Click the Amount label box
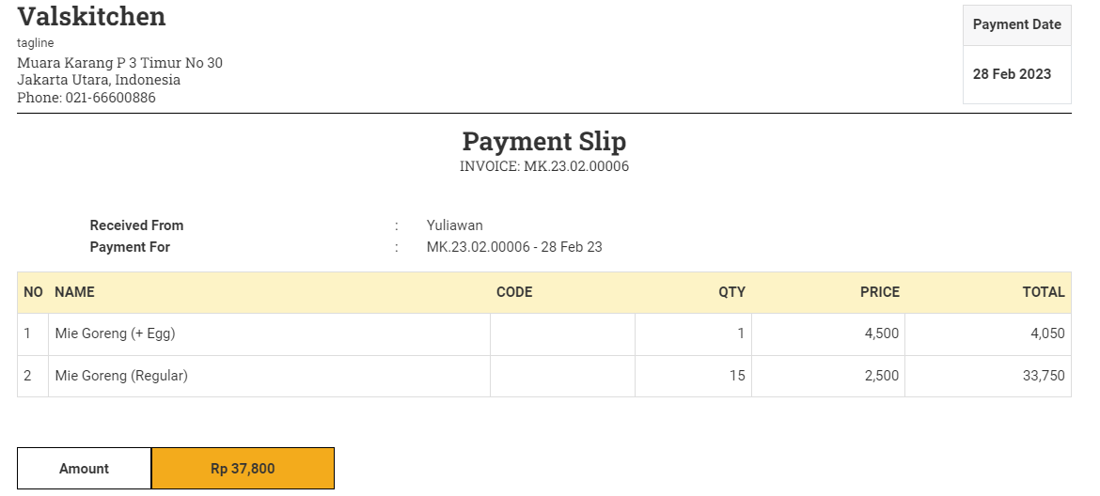 coord(85,469)
